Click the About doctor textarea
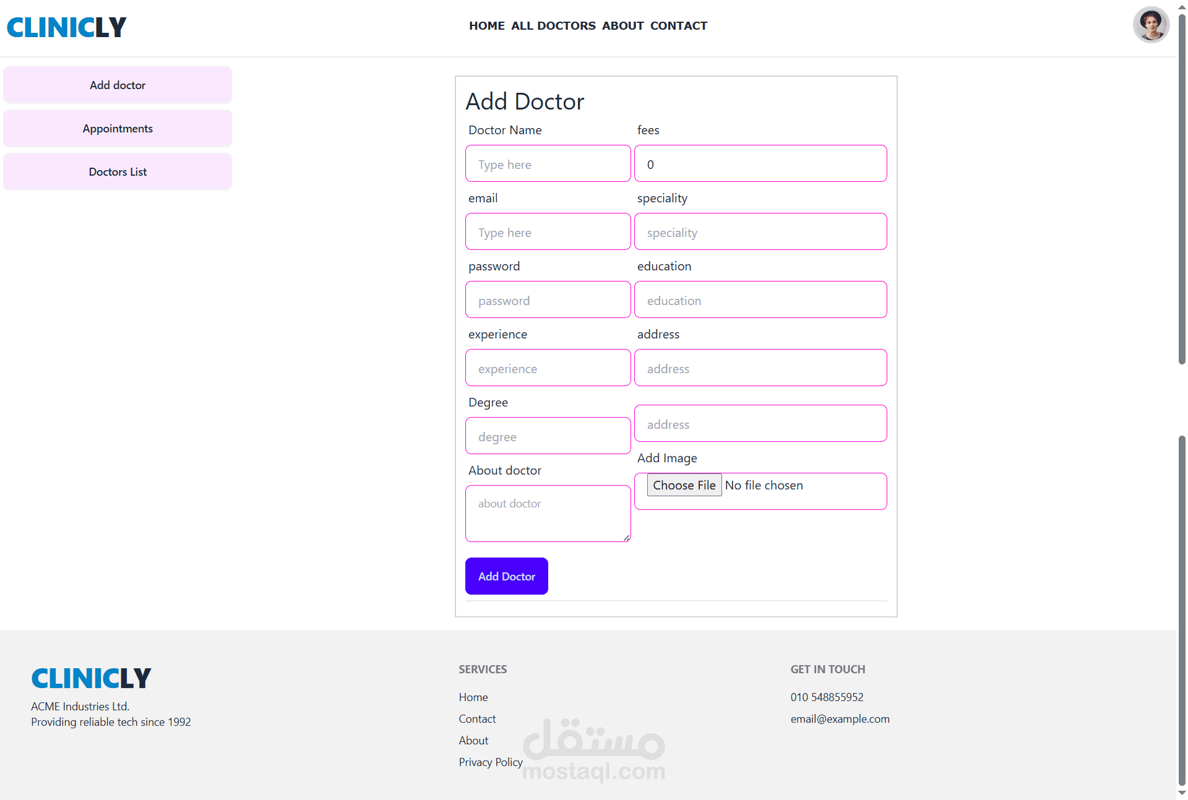 pyautogui.click(x=548, y=514)
